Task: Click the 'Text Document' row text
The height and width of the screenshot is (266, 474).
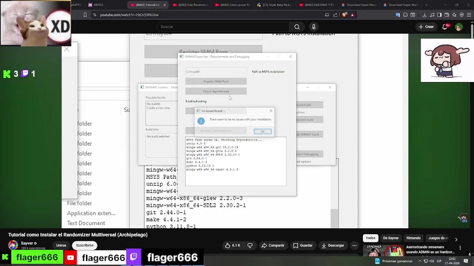Action: click(86, 223)
